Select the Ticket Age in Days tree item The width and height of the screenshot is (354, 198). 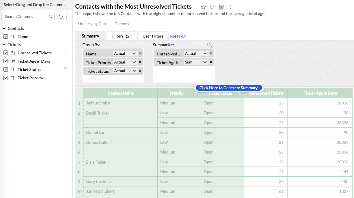(x=34, y=61)
